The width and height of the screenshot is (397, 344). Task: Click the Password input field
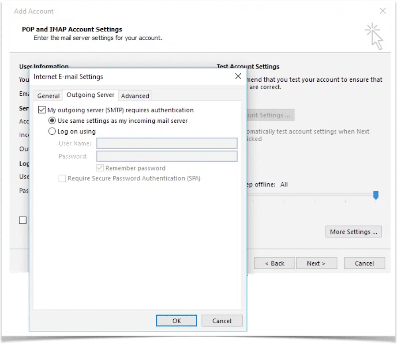(x=167, y=156)
